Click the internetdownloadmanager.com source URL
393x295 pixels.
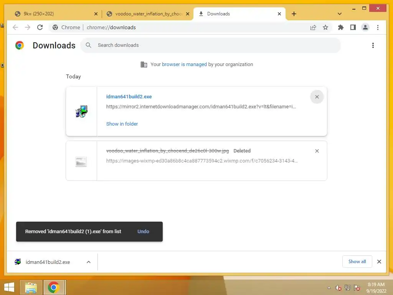(201, 107)
